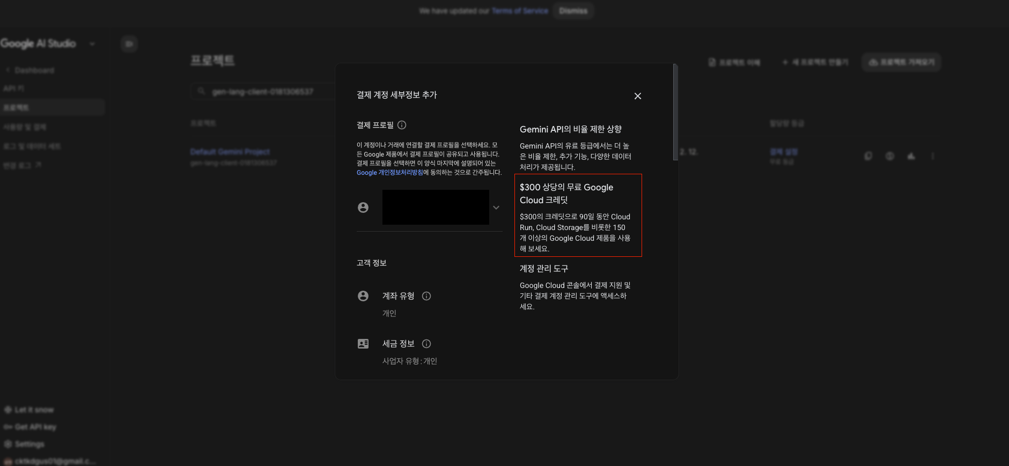Click the project search field
Image resolution: width=1009 pixels, height=466 pixels.
pos(263,92)
